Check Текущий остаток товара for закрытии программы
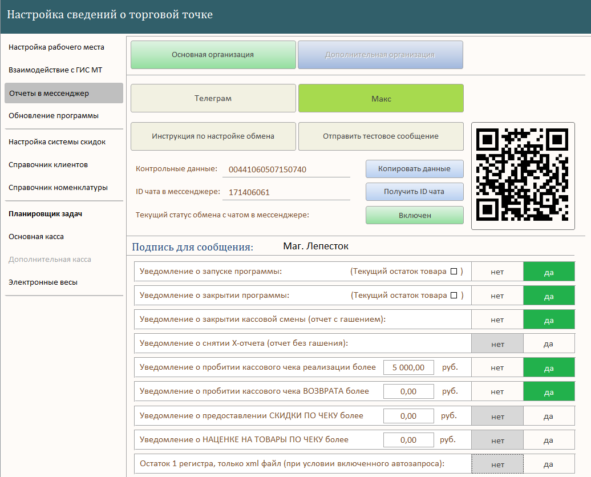This screenshot has width=591, height=477. tap(454, 295)
